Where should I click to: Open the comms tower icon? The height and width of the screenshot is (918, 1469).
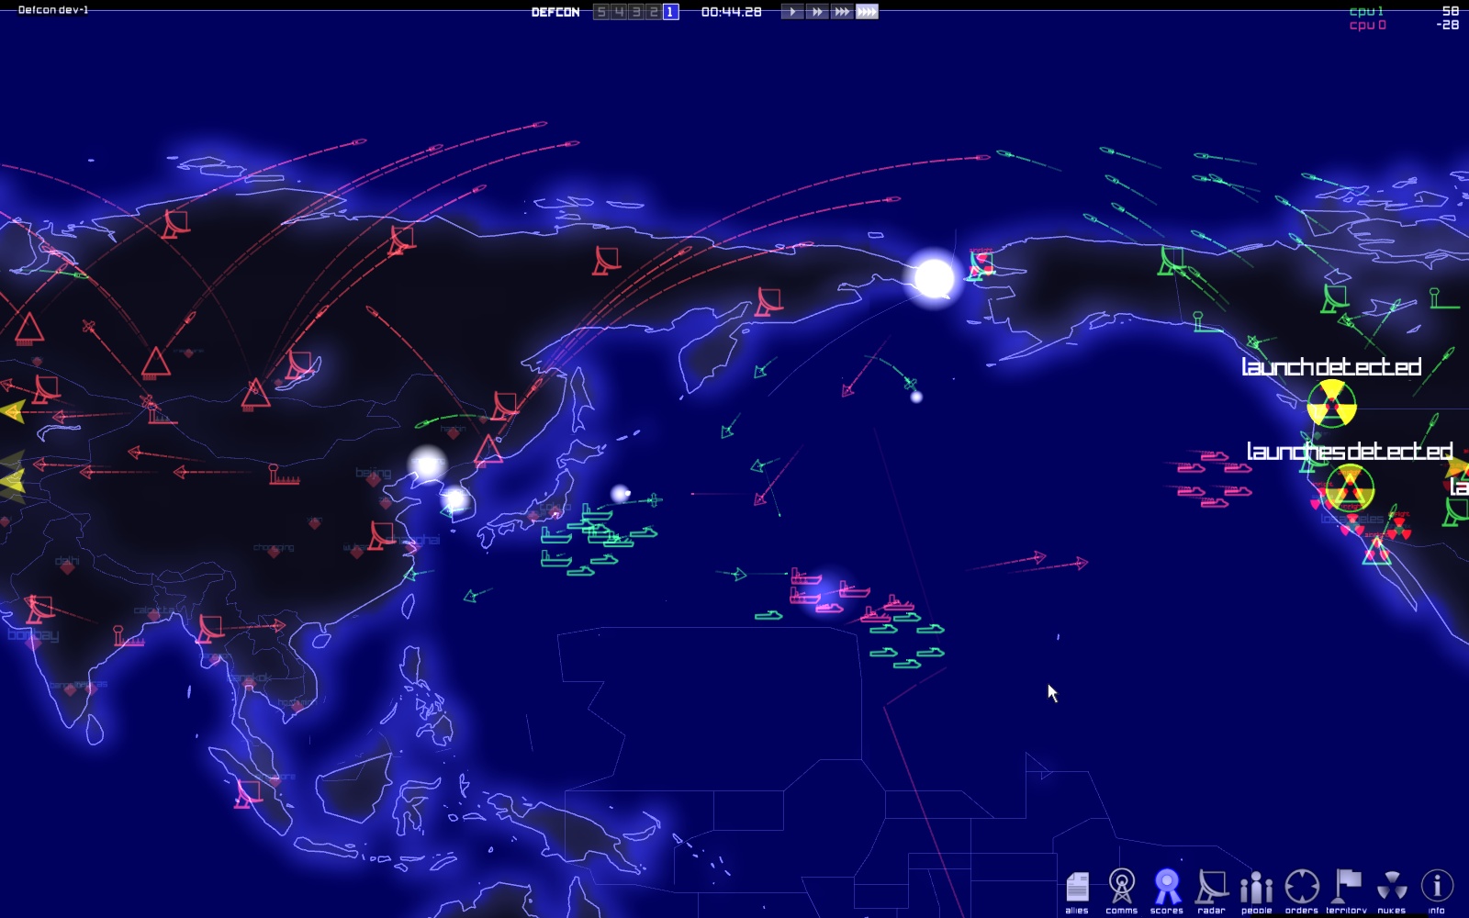tap(1121, 889)
